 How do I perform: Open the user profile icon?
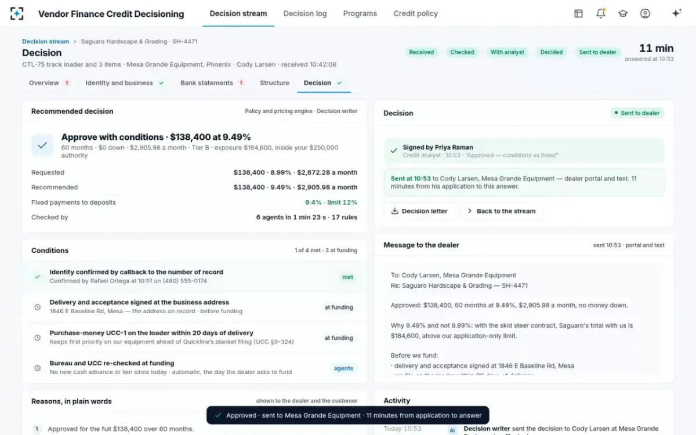[645, 13]
